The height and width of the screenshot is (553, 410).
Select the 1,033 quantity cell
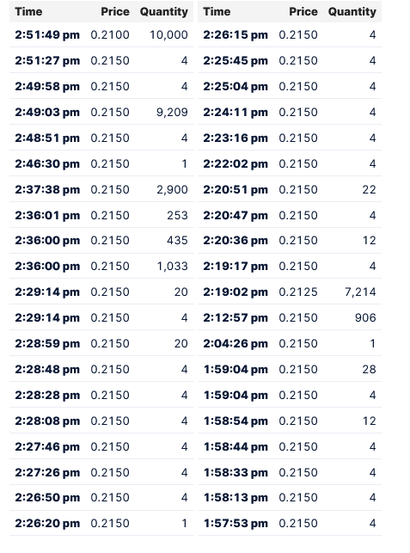pos(173,267)
